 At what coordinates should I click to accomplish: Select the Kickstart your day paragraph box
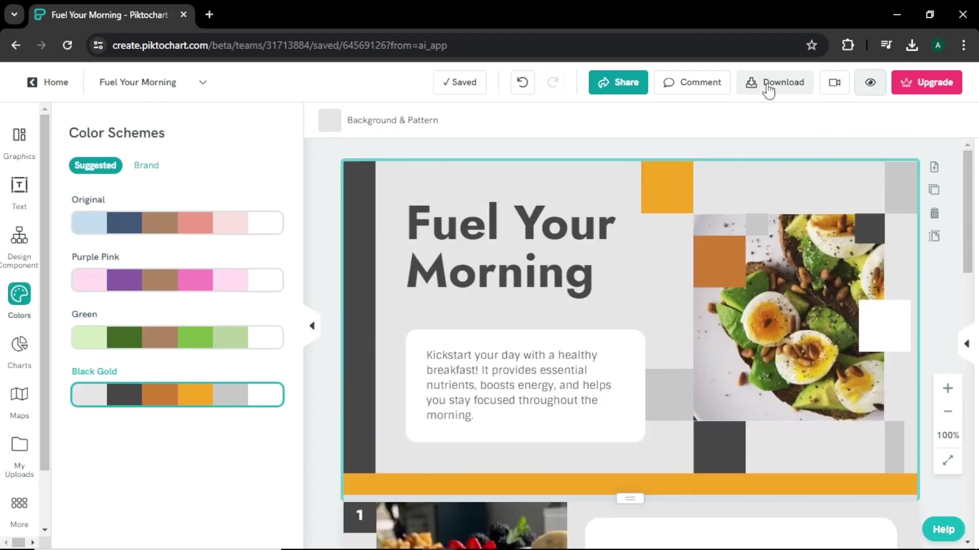click(x=525, y=386)
